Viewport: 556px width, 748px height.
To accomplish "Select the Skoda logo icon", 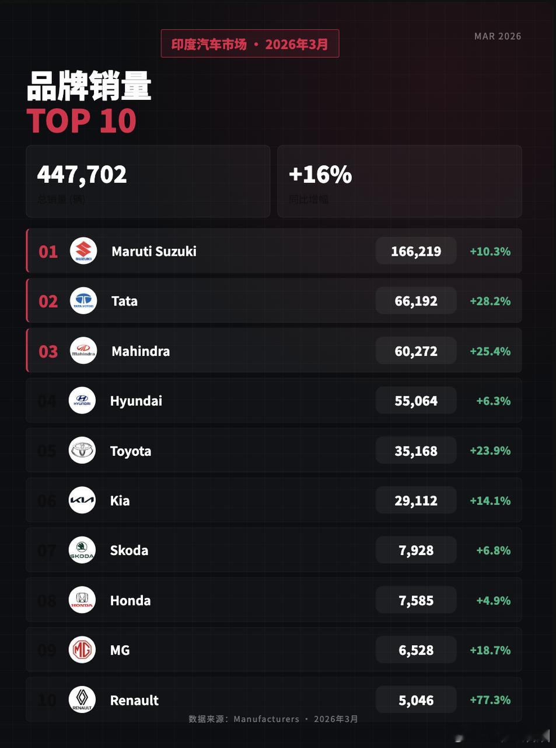I will tap(82, 550).
